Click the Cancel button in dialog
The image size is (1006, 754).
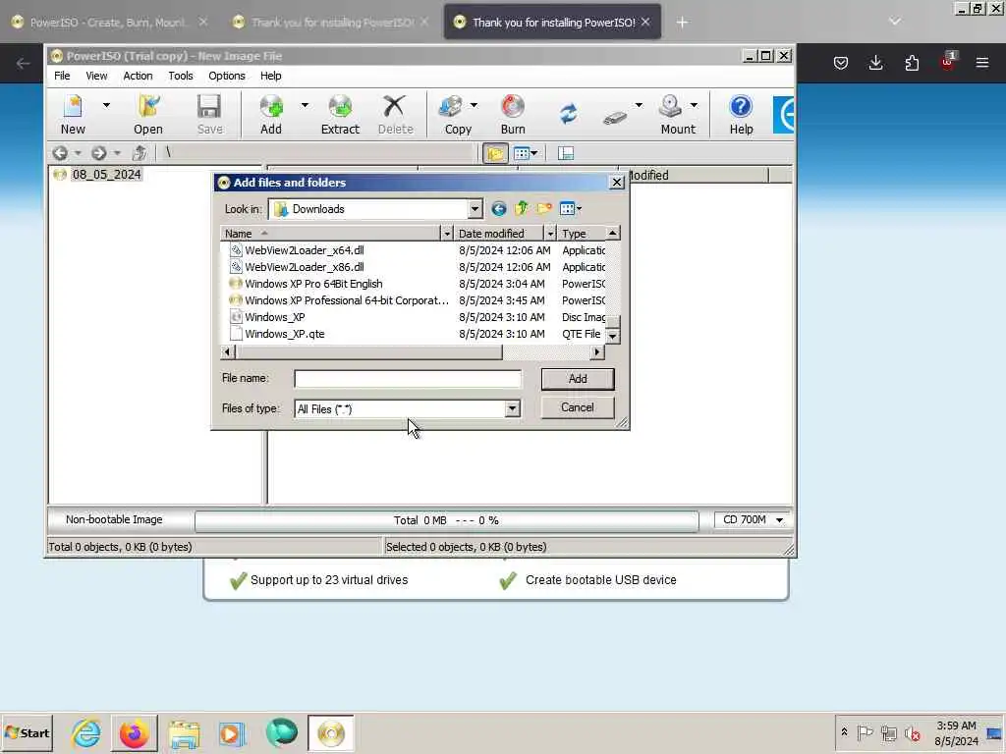tap(578, 407)
